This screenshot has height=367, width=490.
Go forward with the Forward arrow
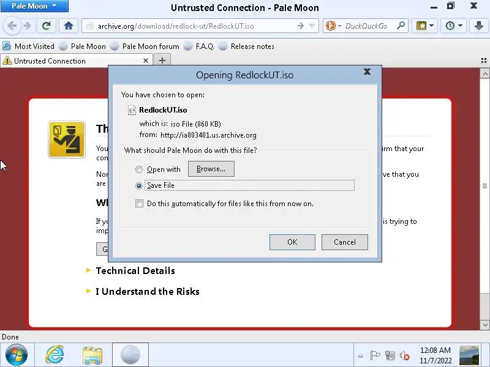(x=28, y=26)
